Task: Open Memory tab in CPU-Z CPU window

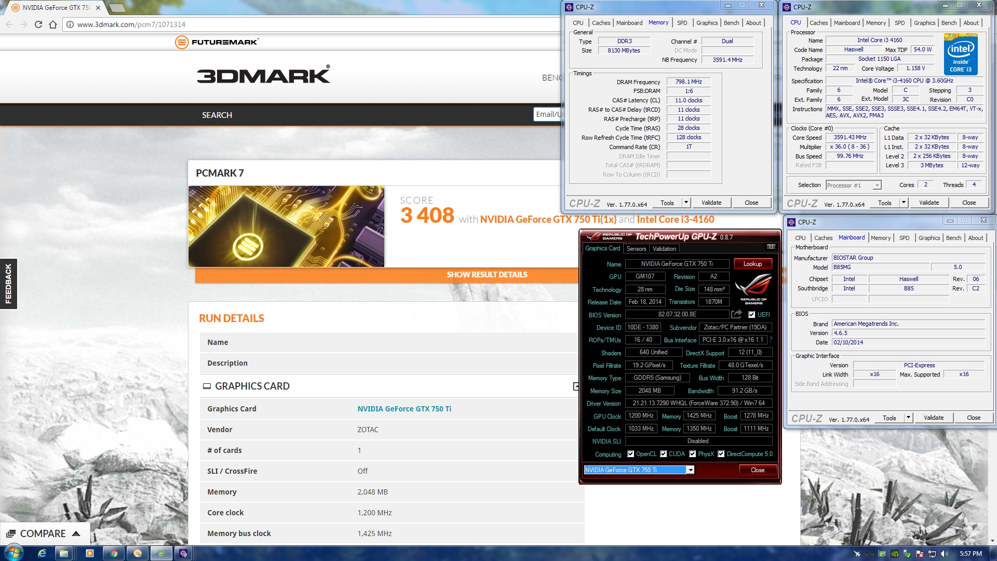Action: pyautogui.click(x=876, y=23)
